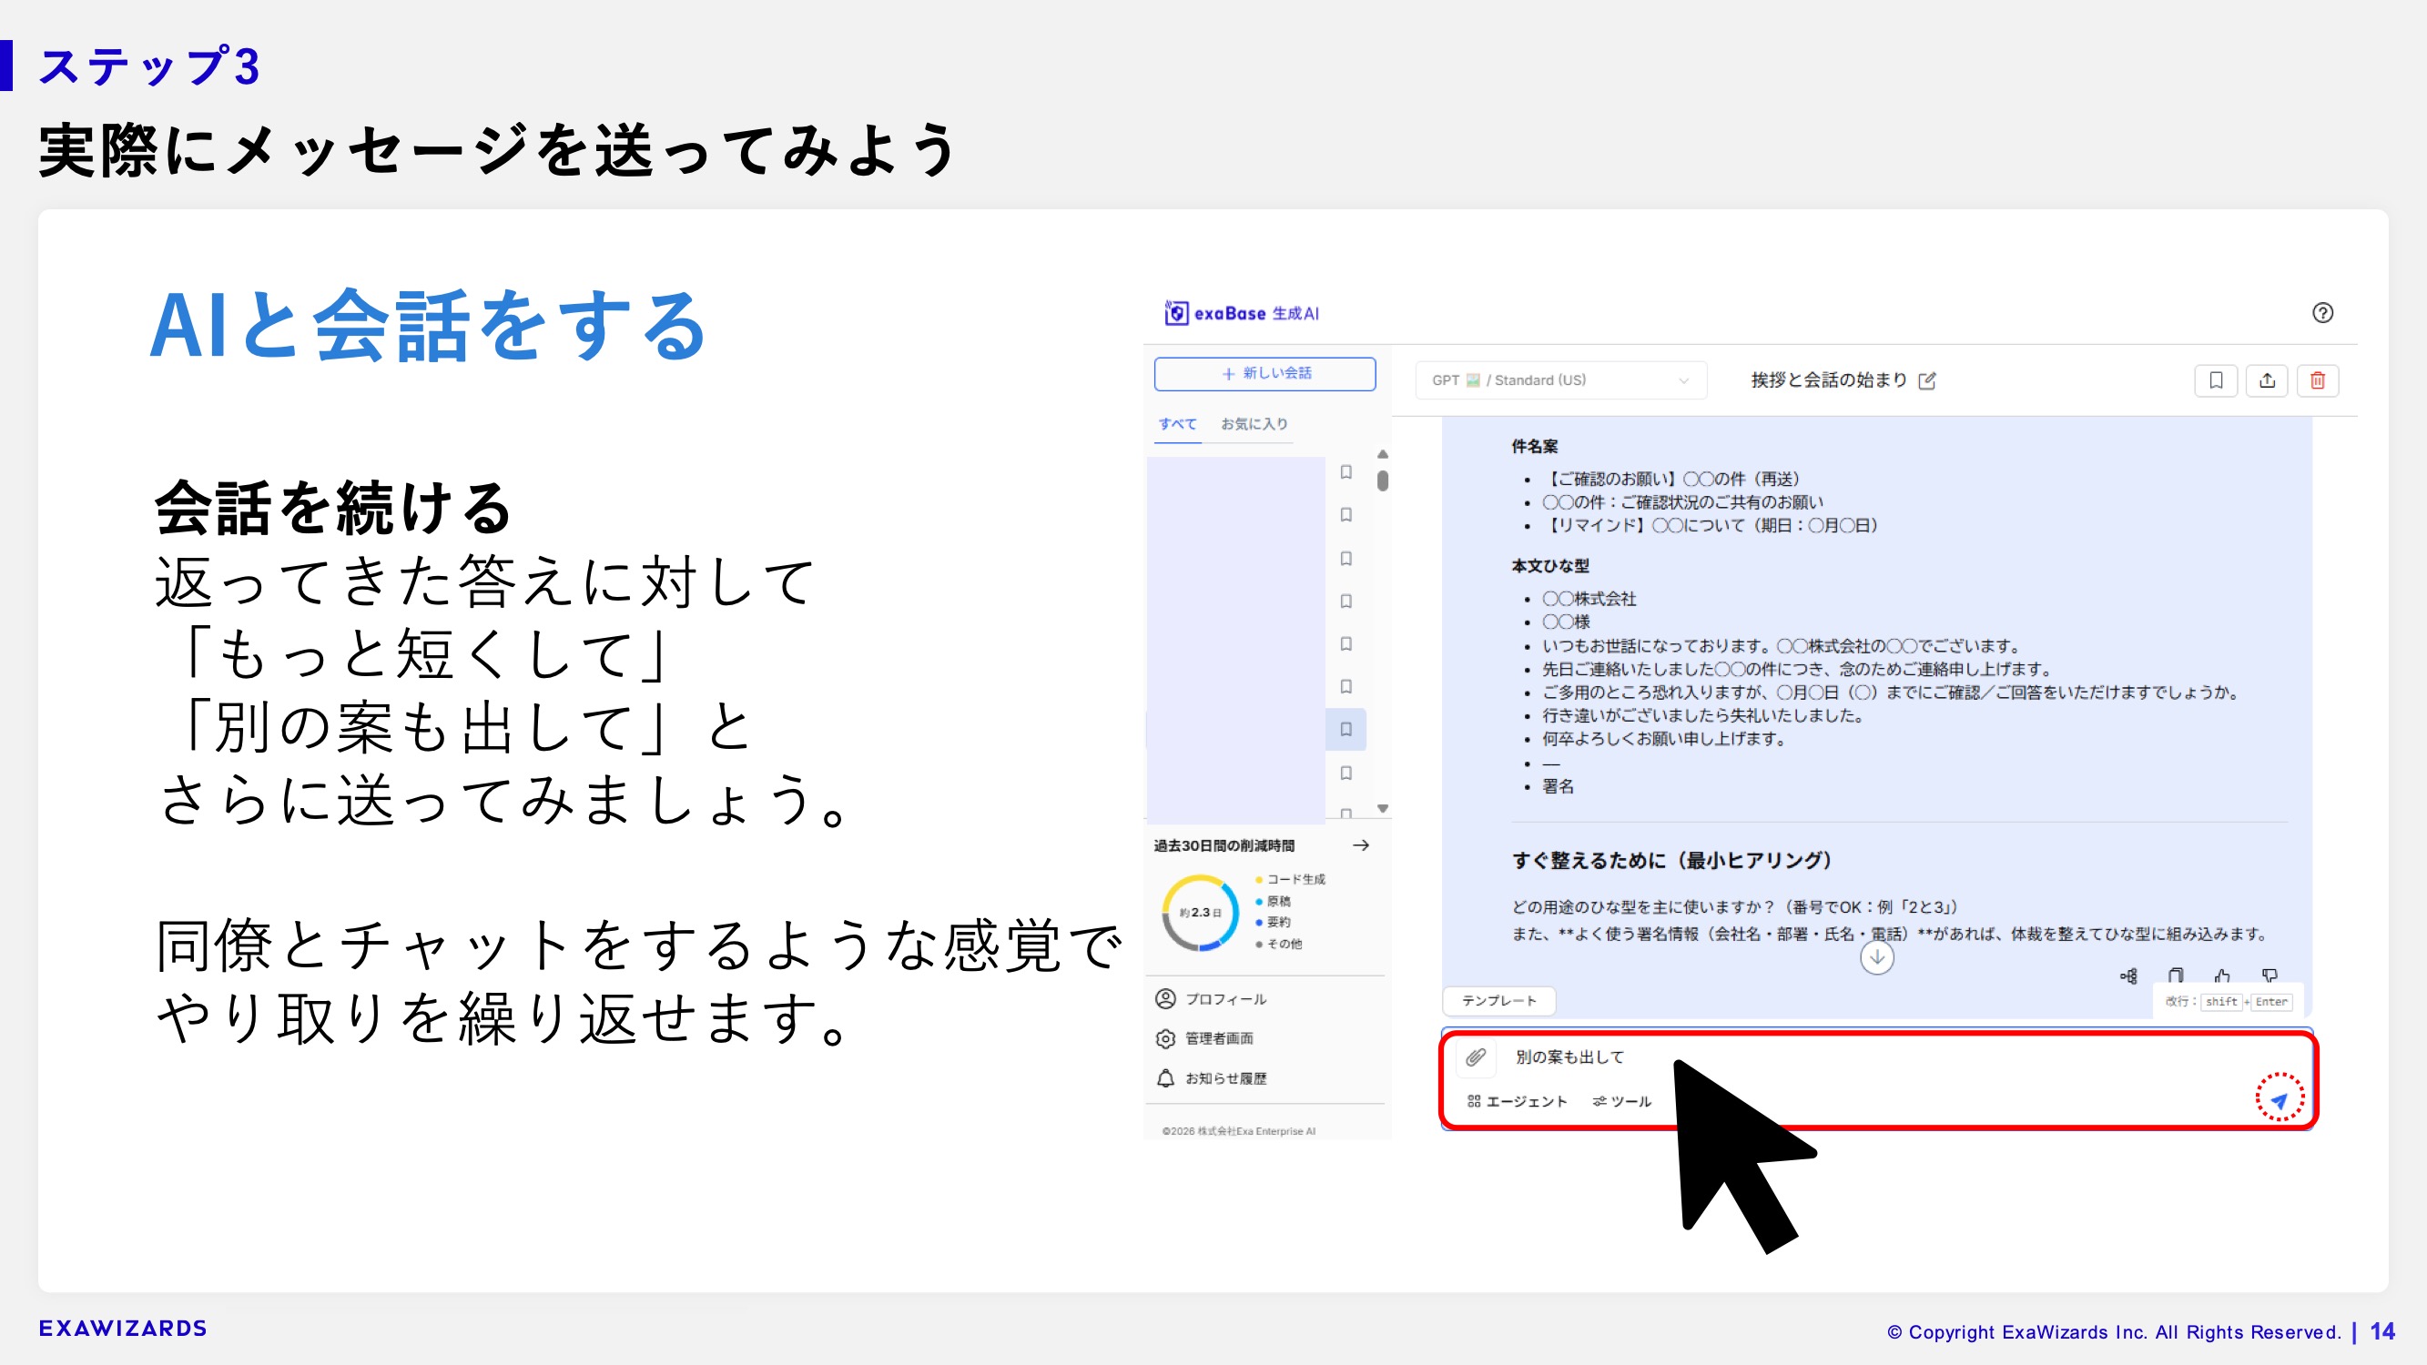This screenshot has height=1365, width=2427.
Task: Click the conversation list scrollbar down arrow
Action: click(x=1382, y=808)
